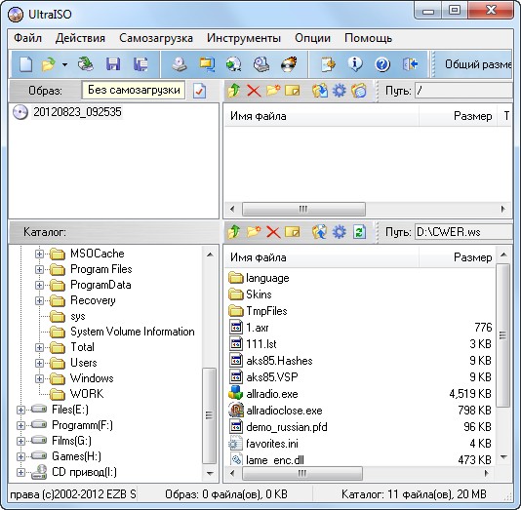Click the Burn CD/DVD image icon
The image size is (521, 510).
click(289, 64)
